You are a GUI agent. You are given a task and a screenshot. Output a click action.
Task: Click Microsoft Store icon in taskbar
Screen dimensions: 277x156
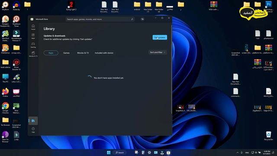pos(168,153)
